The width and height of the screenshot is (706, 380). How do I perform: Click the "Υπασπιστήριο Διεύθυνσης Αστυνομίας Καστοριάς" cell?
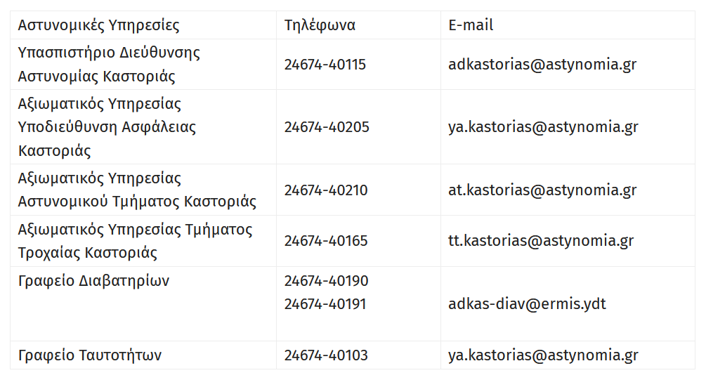tap(109, 65)
